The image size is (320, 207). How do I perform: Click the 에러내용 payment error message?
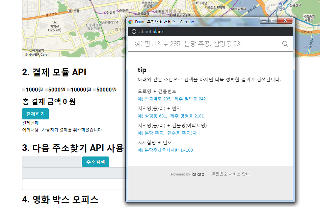pos(62,130)
